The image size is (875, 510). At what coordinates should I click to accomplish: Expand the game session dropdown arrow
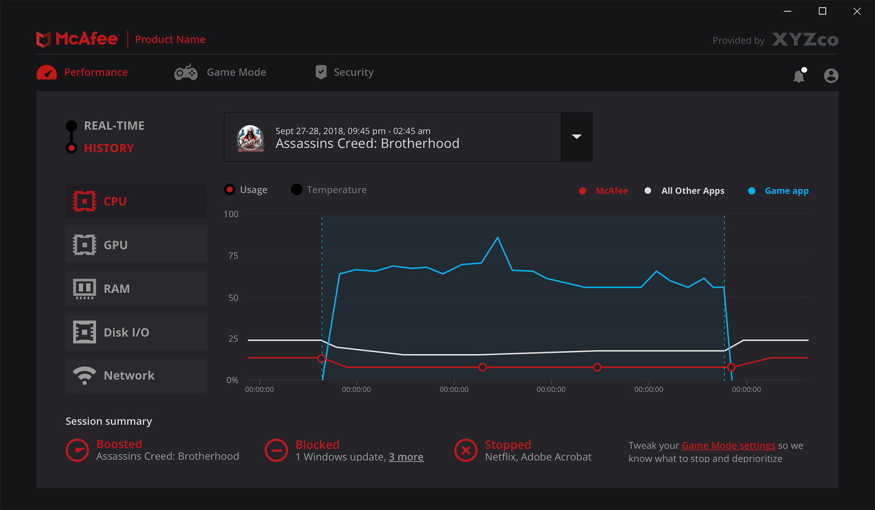pos(576,137)
